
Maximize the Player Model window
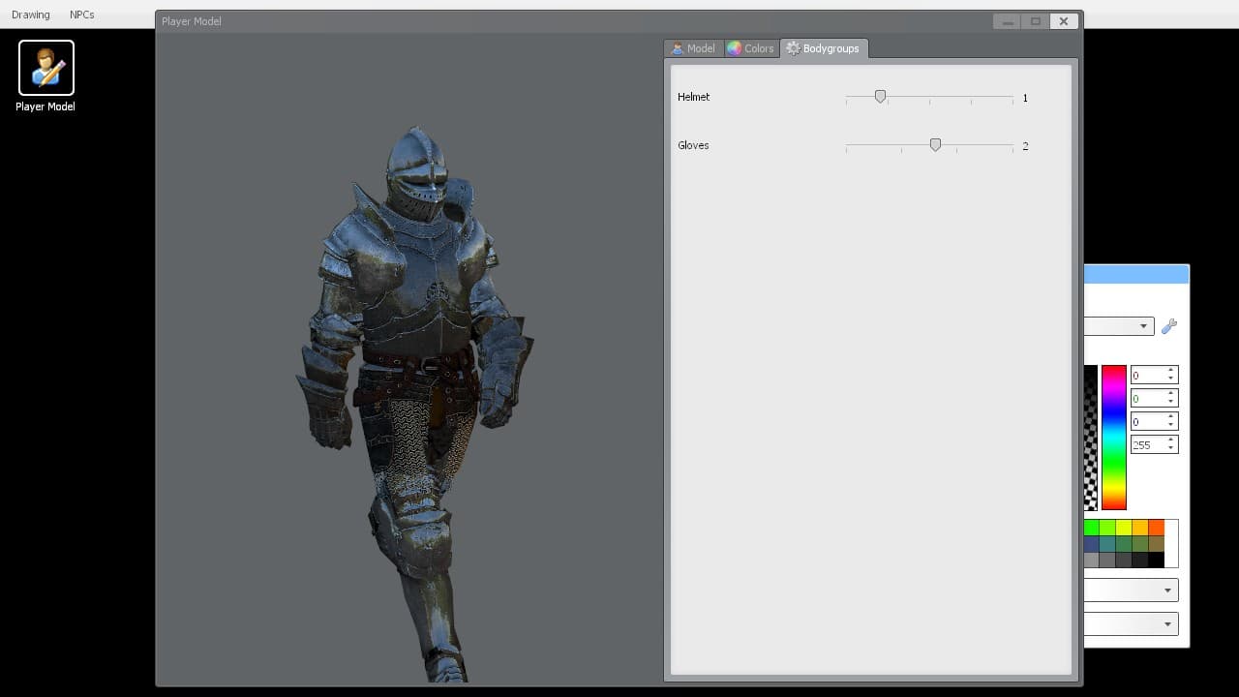1035,21
